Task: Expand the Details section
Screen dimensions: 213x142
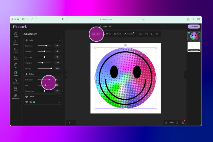Action: [60, 97]
